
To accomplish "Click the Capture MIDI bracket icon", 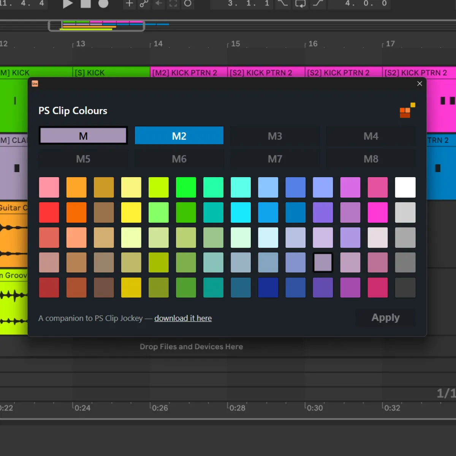I will [x=173, y=3].
